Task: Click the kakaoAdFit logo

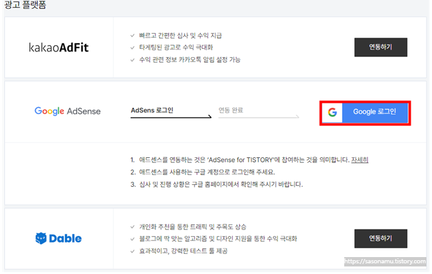Action: (x=59, y=48)
